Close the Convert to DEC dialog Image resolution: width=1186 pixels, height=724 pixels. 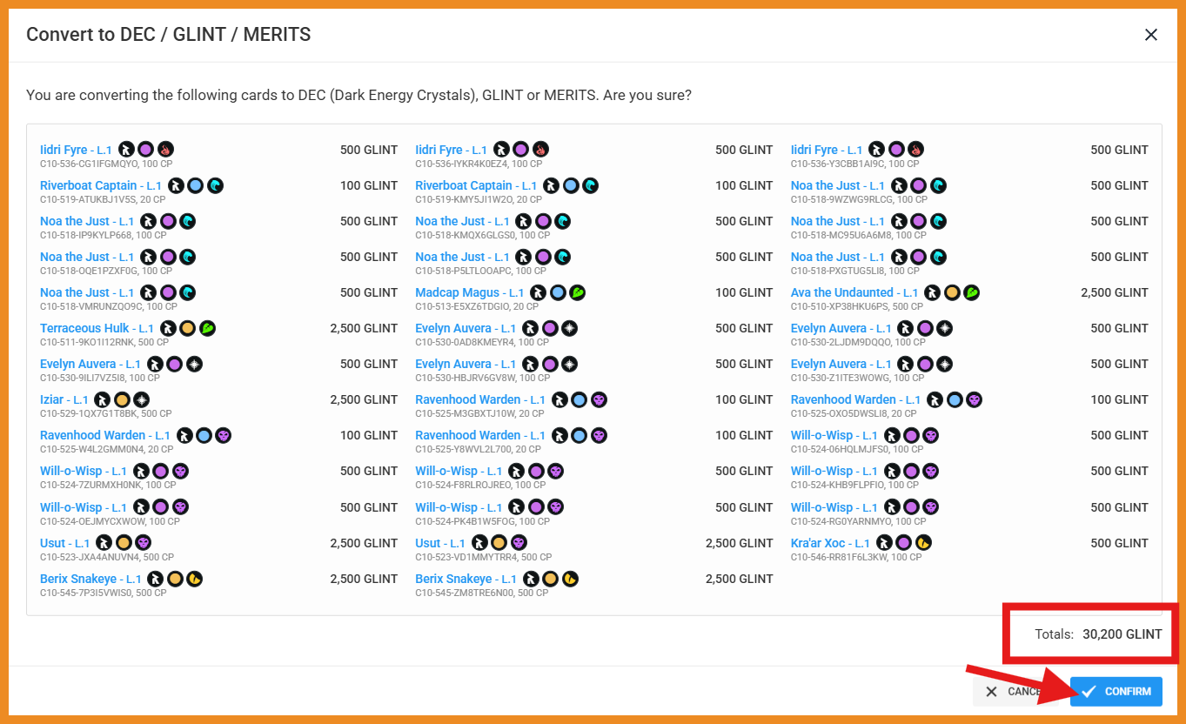pos(1150,35)
